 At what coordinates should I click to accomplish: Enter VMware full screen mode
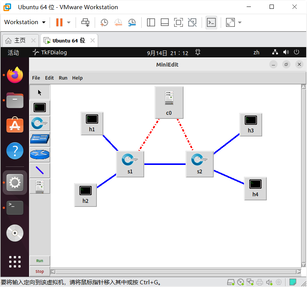pos(178,22)
